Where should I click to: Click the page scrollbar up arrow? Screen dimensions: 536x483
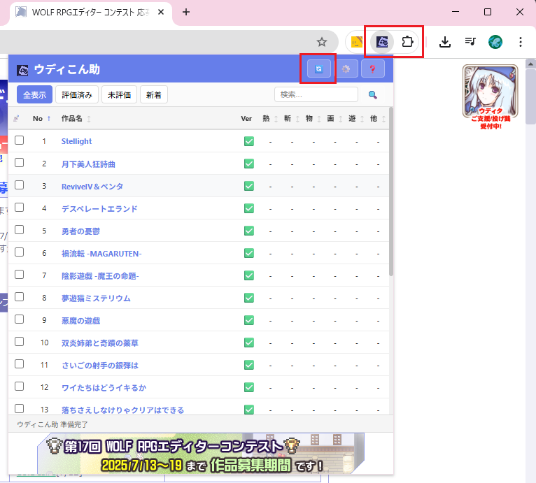pos(530,64)
